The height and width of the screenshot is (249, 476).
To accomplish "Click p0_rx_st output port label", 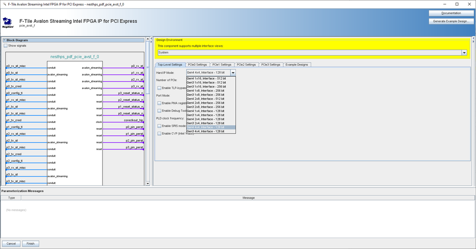I will pos(137,66).
